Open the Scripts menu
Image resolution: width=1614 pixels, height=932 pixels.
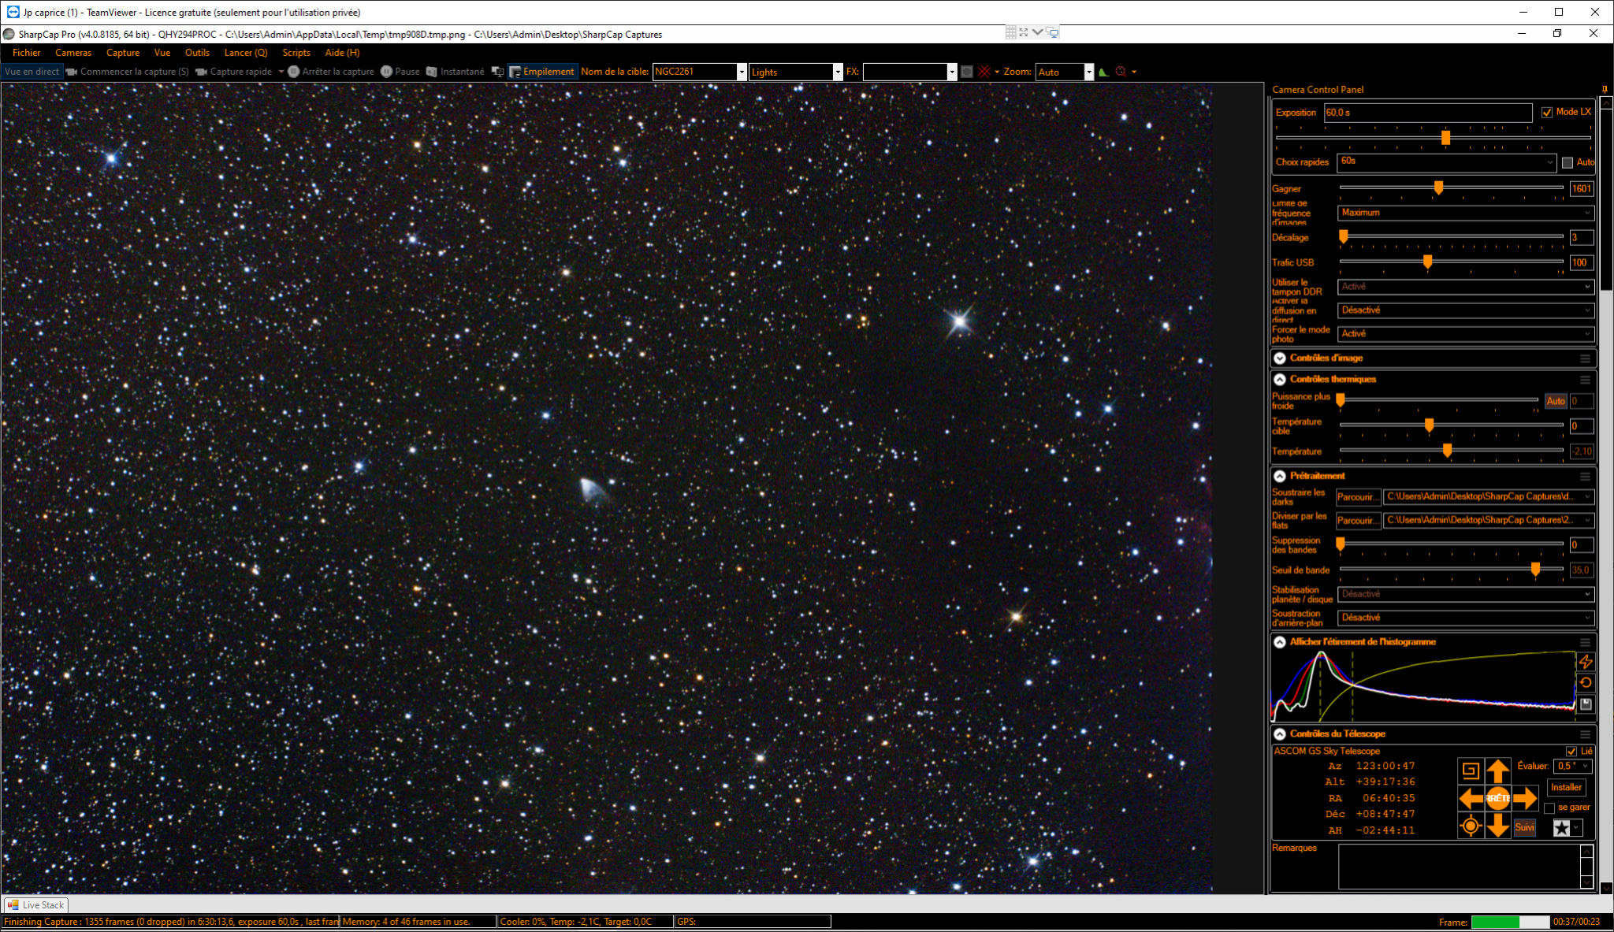click(296, 53)
